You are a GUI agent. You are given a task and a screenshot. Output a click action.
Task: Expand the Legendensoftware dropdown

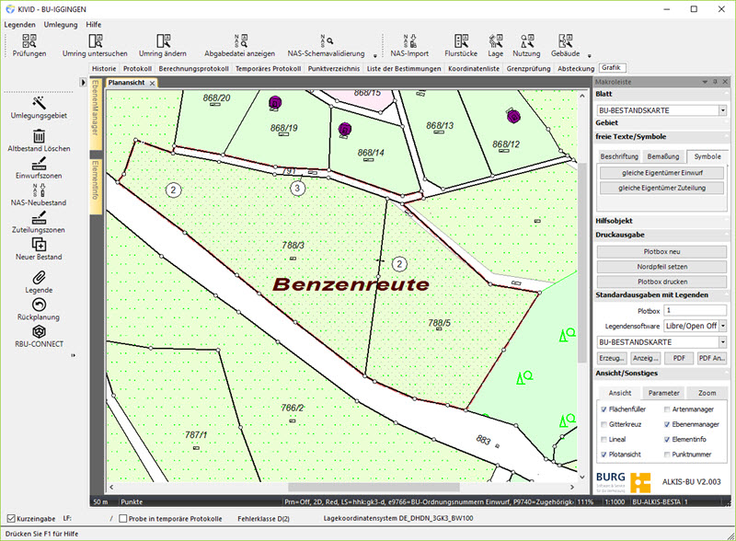[722, 326]
